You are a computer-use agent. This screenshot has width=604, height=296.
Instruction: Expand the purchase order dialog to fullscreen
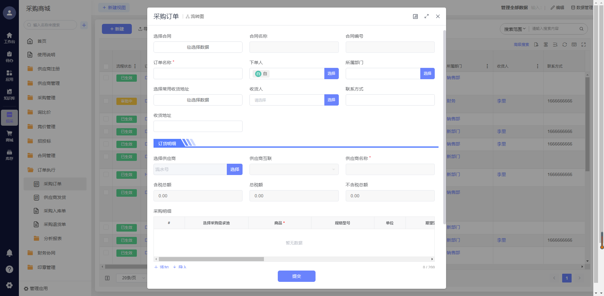coord(427,16)
